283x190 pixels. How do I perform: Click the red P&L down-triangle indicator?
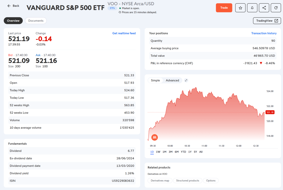pos(261,63)
